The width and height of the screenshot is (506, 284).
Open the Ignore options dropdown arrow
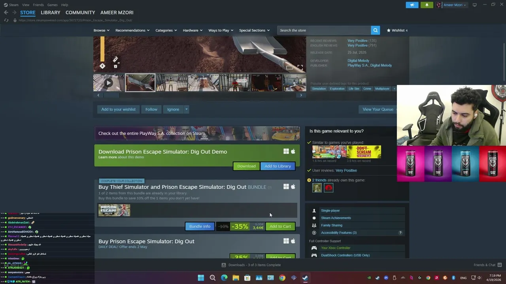(186, 109)
